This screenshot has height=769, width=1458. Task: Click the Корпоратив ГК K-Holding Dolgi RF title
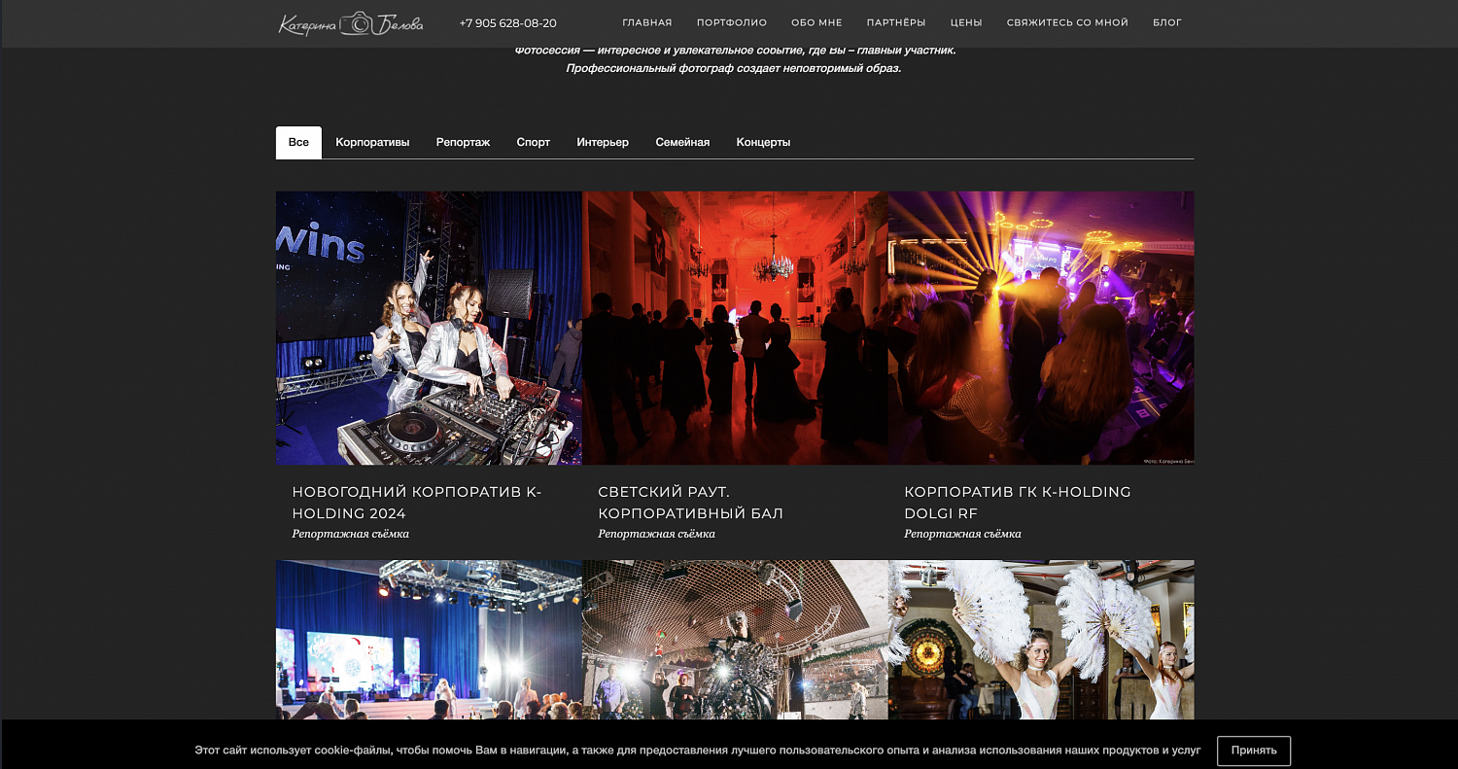click(x=1017, y=503)
